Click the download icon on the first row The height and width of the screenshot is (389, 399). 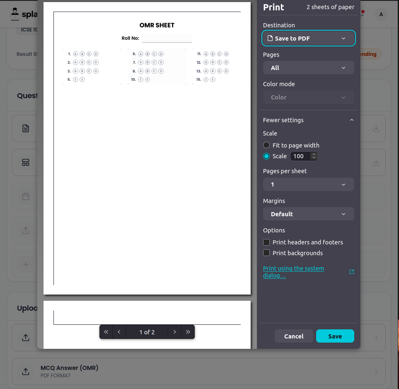[x=376, y=128]
